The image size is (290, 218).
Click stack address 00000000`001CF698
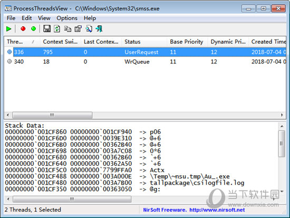pyautogui.click(x=36, y=151)
